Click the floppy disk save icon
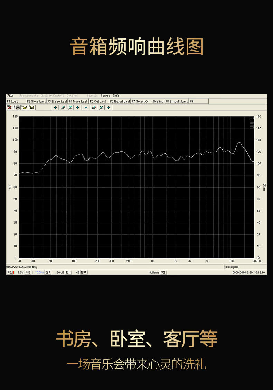273x390 pixels. click(32, 107)
